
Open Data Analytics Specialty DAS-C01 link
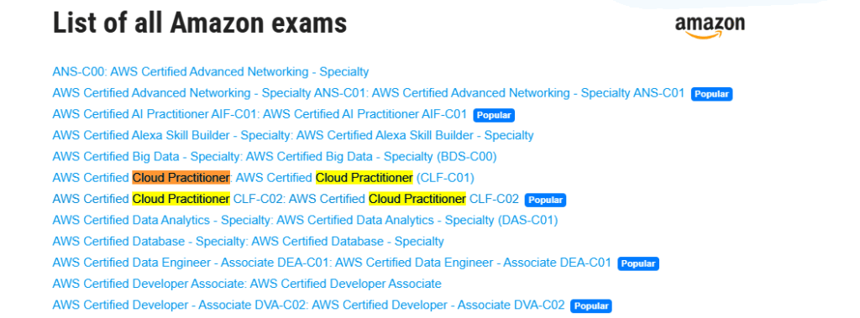tap(305, 221)
